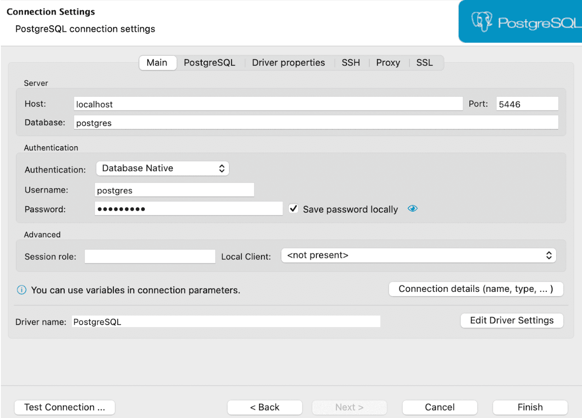This screenshot has width=582, height=418.
Task: Go back with the Back button
Action: (x=264, y=407)
